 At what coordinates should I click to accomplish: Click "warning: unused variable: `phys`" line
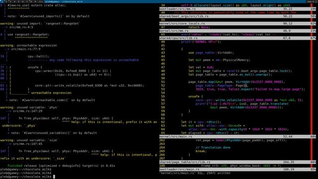[29, 107]
